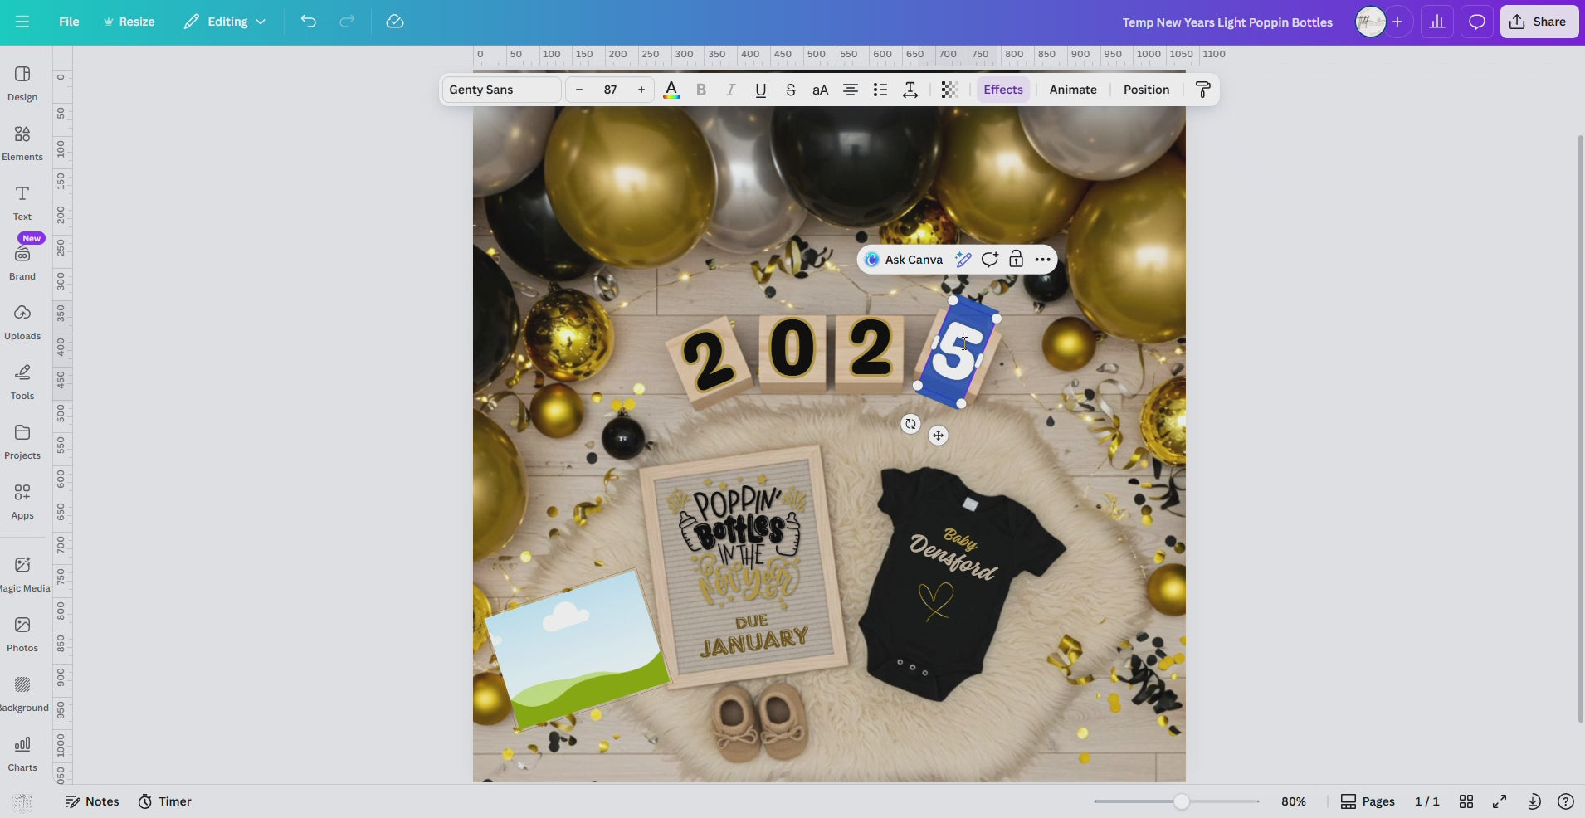
Task: Select the Text panel icon
Action: [x=22, y=201]
